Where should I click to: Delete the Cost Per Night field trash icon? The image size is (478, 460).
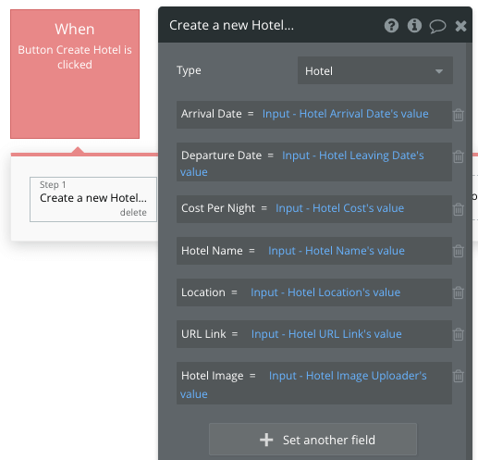(459, 209)
